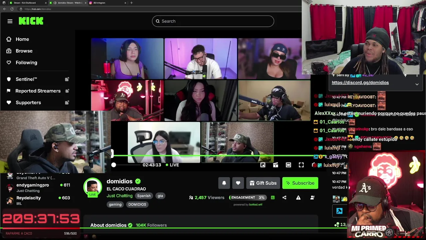Click the gta tag
Viewport: 426px width, 240px height.
[x=160, y=196]
